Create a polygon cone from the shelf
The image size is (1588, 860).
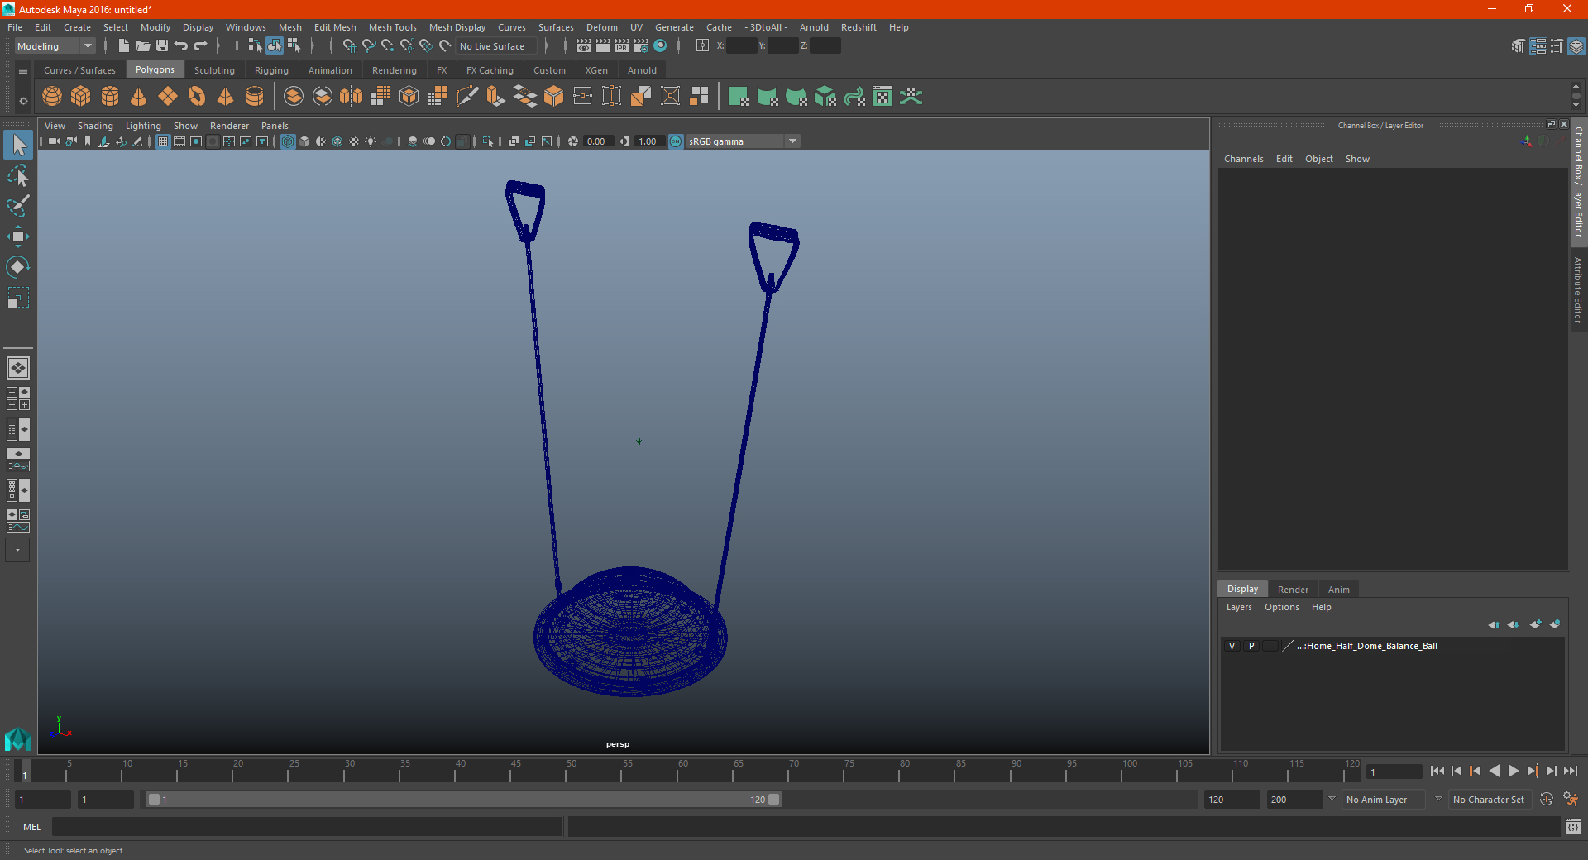tap(139, 97)
